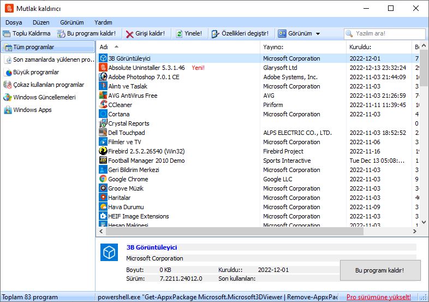This screenshot has width=429, height=302.
Task: Click the large Bu programı kaldır button
Action: click(x=380, y=270)
